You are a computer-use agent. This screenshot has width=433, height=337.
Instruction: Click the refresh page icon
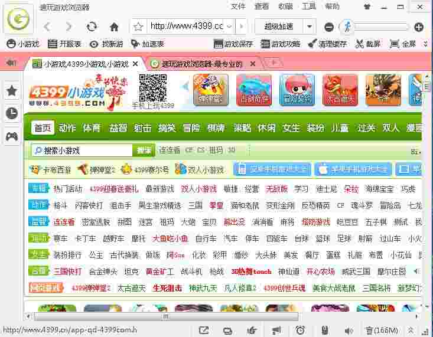pos(92,27)
